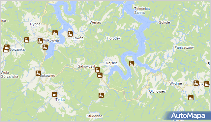Screen dimensions: 211x122
Task: Select church icon immediately right of Sakowczyk label
Action: 98,70
